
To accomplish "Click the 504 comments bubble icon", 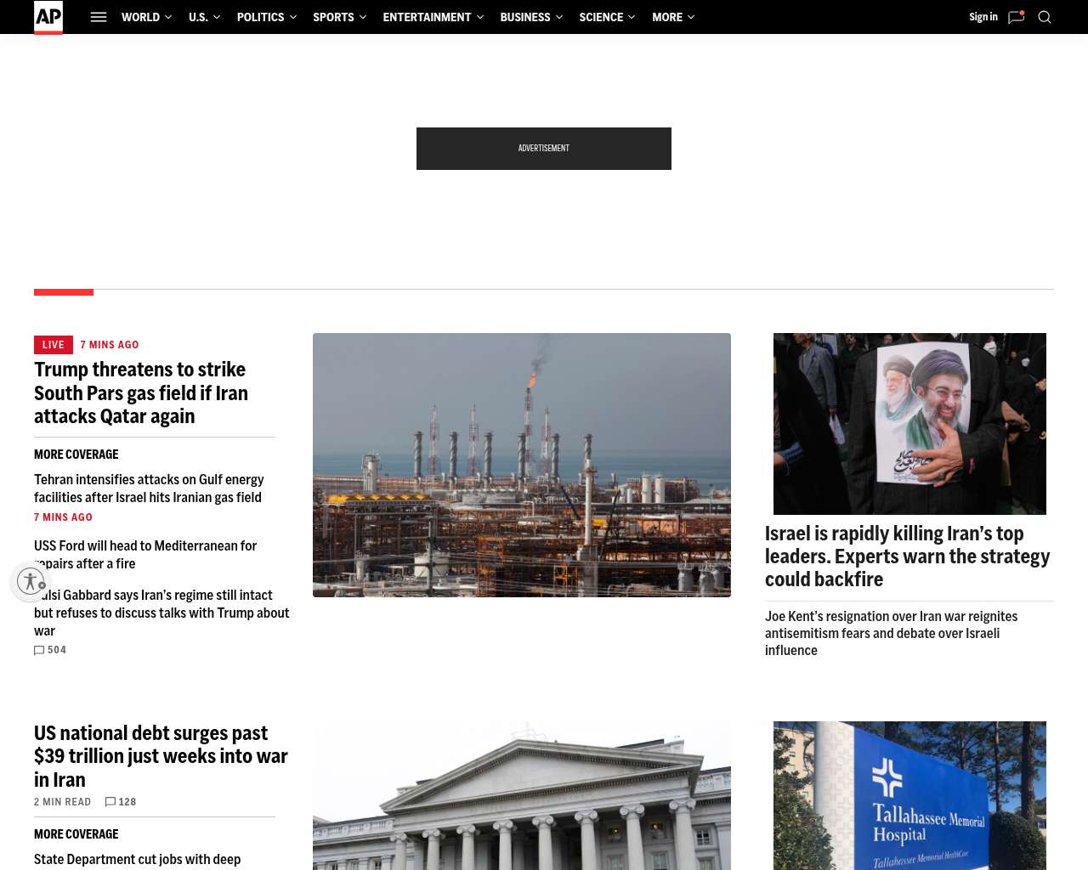I will (39, 650).
